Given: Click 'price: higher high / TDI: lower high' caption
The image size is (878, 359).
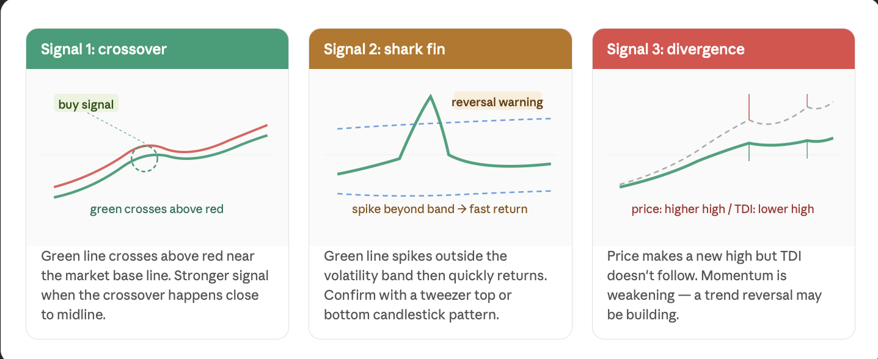Looking at the screenshot, I should pos(723,209).
